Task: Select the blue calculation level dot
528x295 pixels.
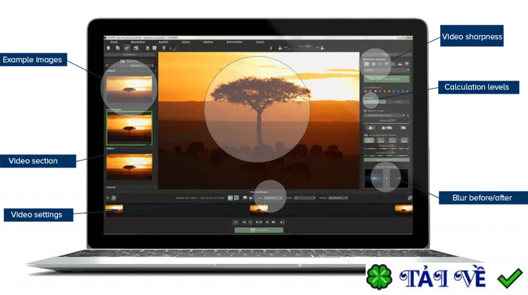Action: pos(399,91)
